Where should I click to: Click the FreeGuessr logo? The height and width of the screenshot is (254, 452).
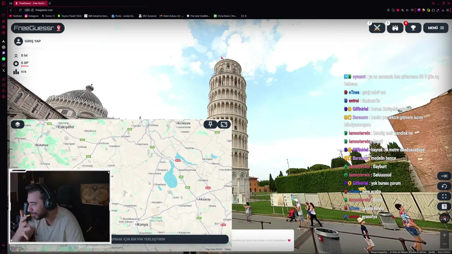pos(37,28)
